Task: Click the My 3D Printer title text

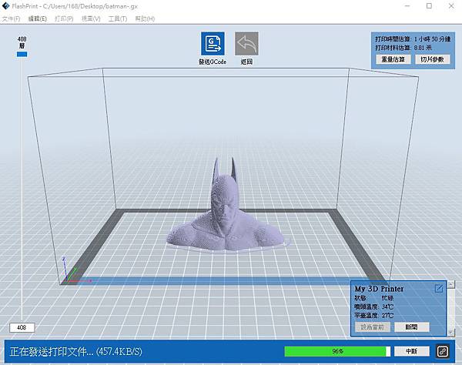Action: [x=379, y=289]
